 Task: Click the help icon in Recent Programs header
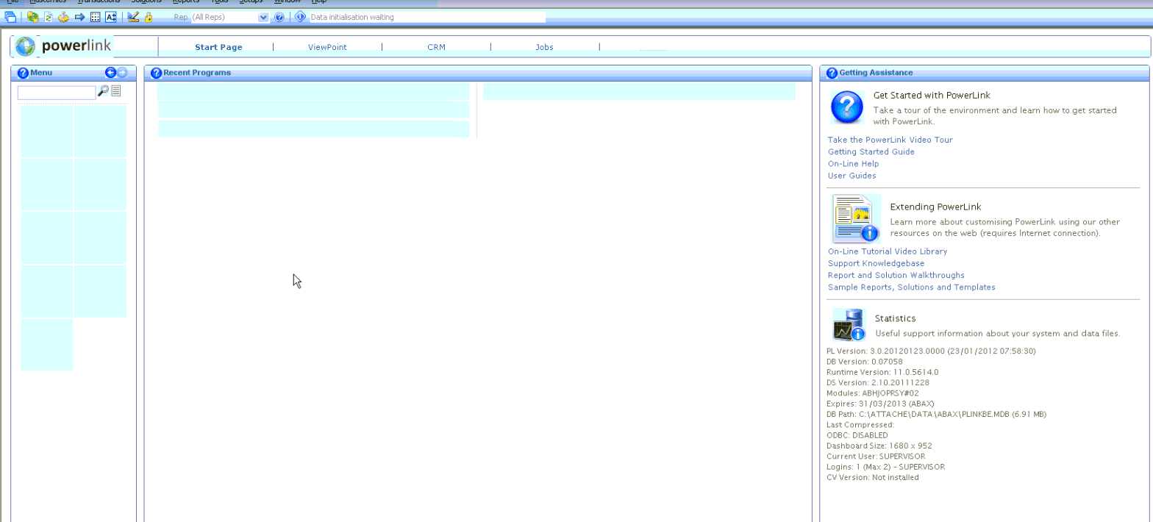click(156, 73)
